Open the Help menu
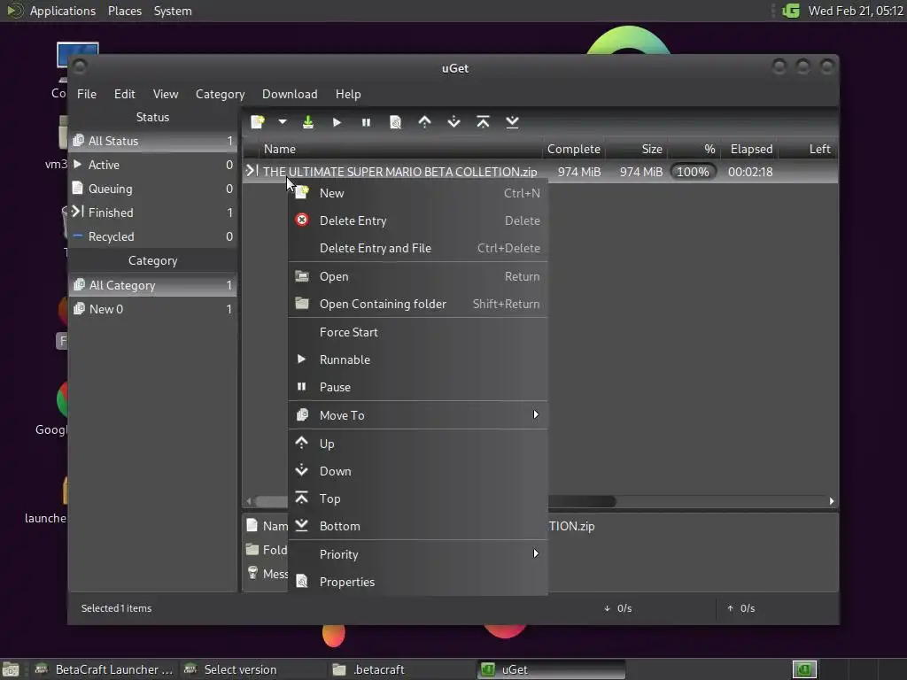This screenshot has width=907, height=680. [x=348, y=94]
